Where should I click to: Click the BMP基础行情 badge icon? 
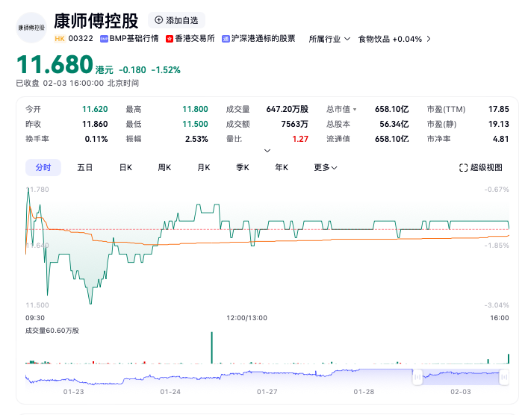[x=104, y=39]
